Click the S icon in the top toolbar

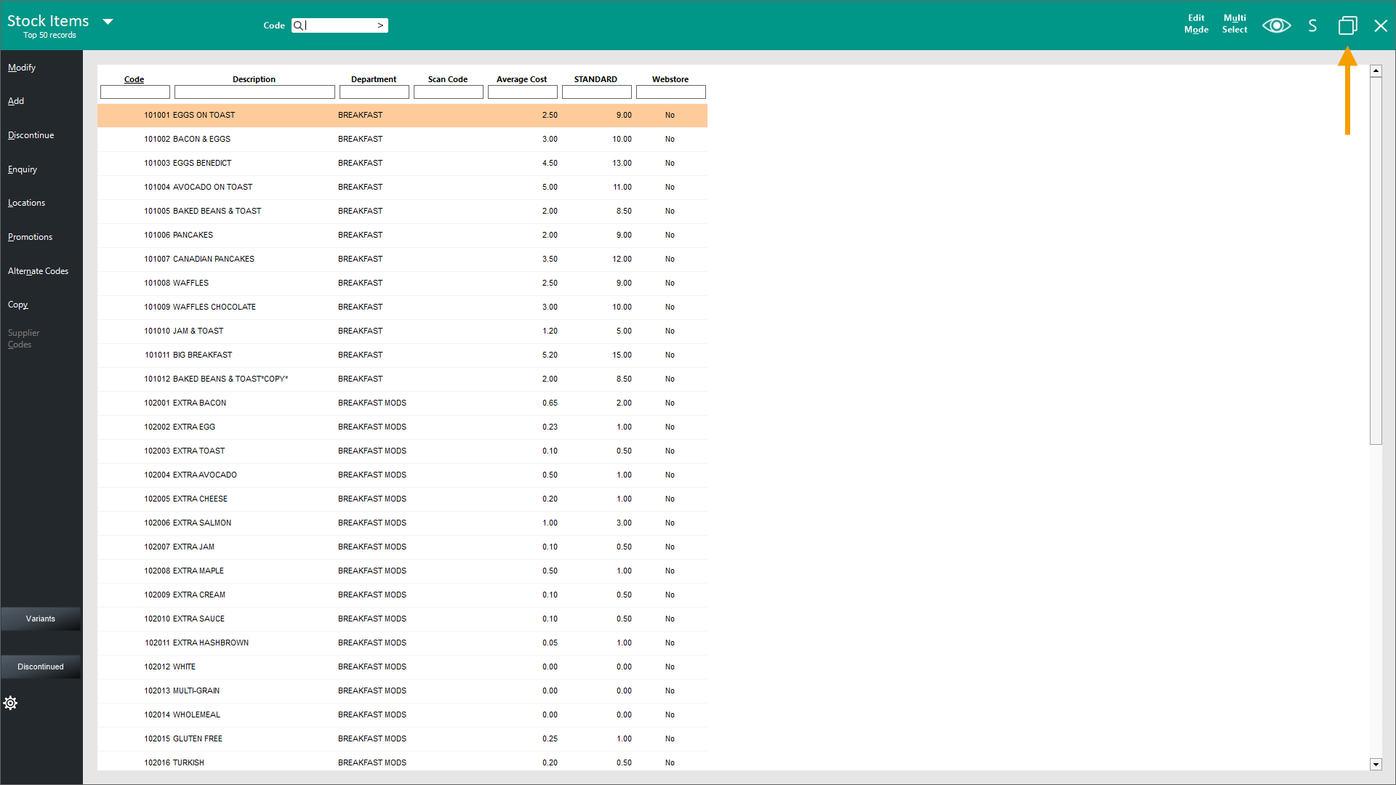tap(1312, 25)
